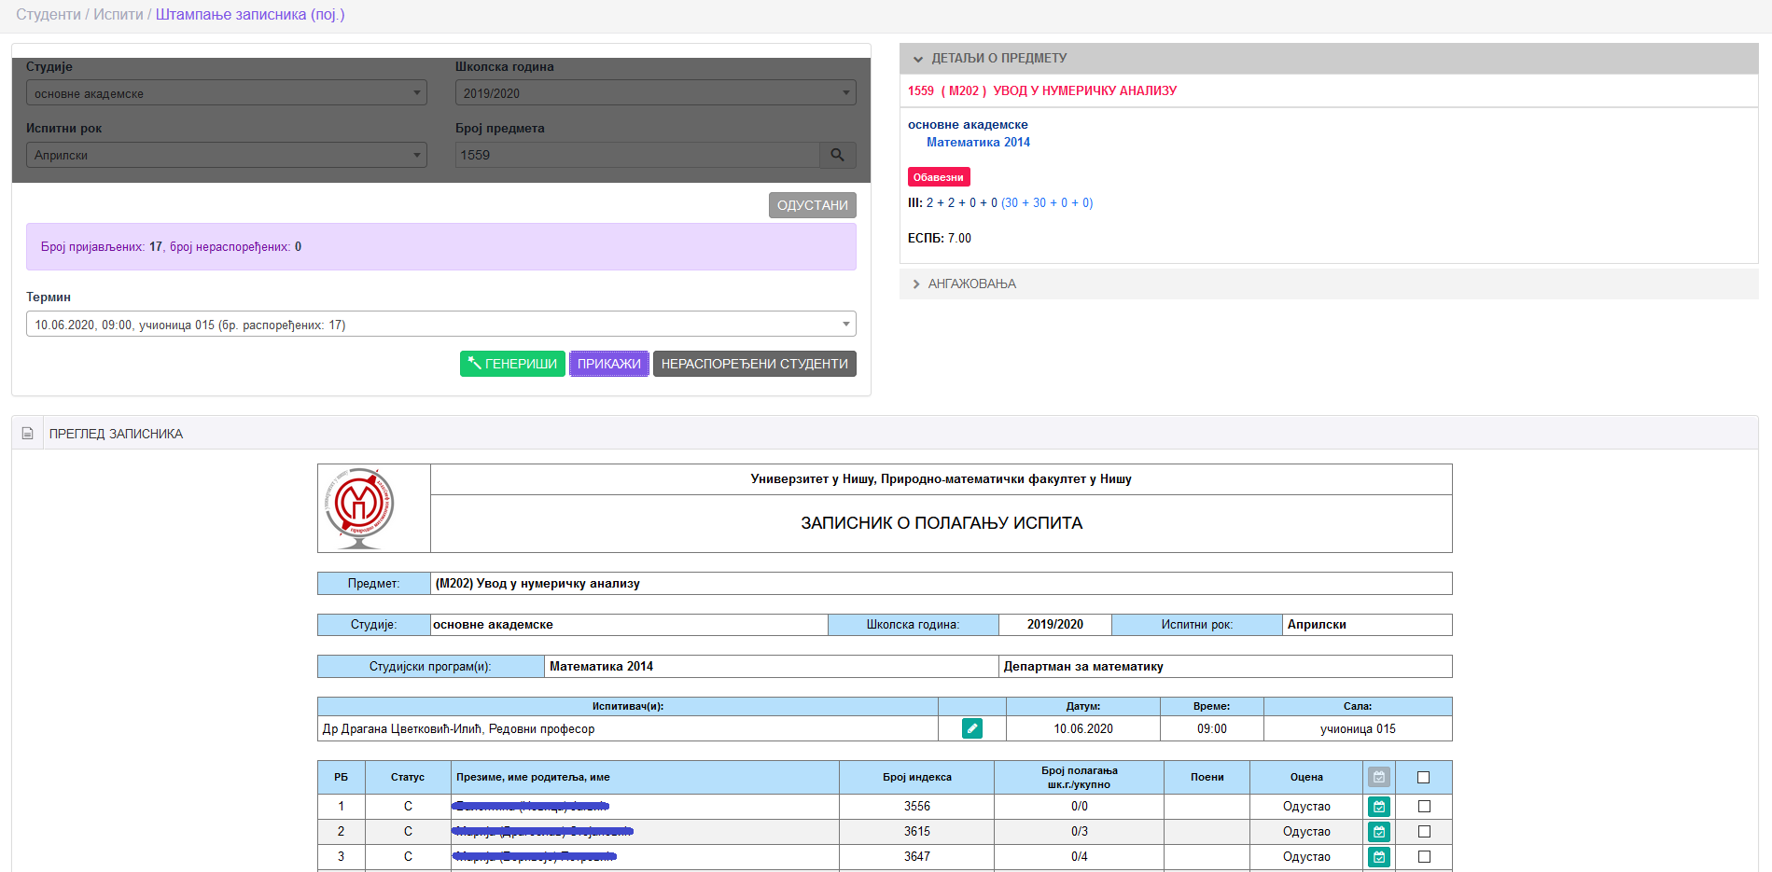Image resolution: width=1772 pixels, height=872 pixels.
Task: Check the select-all checkbox in table header
Action: pos(1423,777)
